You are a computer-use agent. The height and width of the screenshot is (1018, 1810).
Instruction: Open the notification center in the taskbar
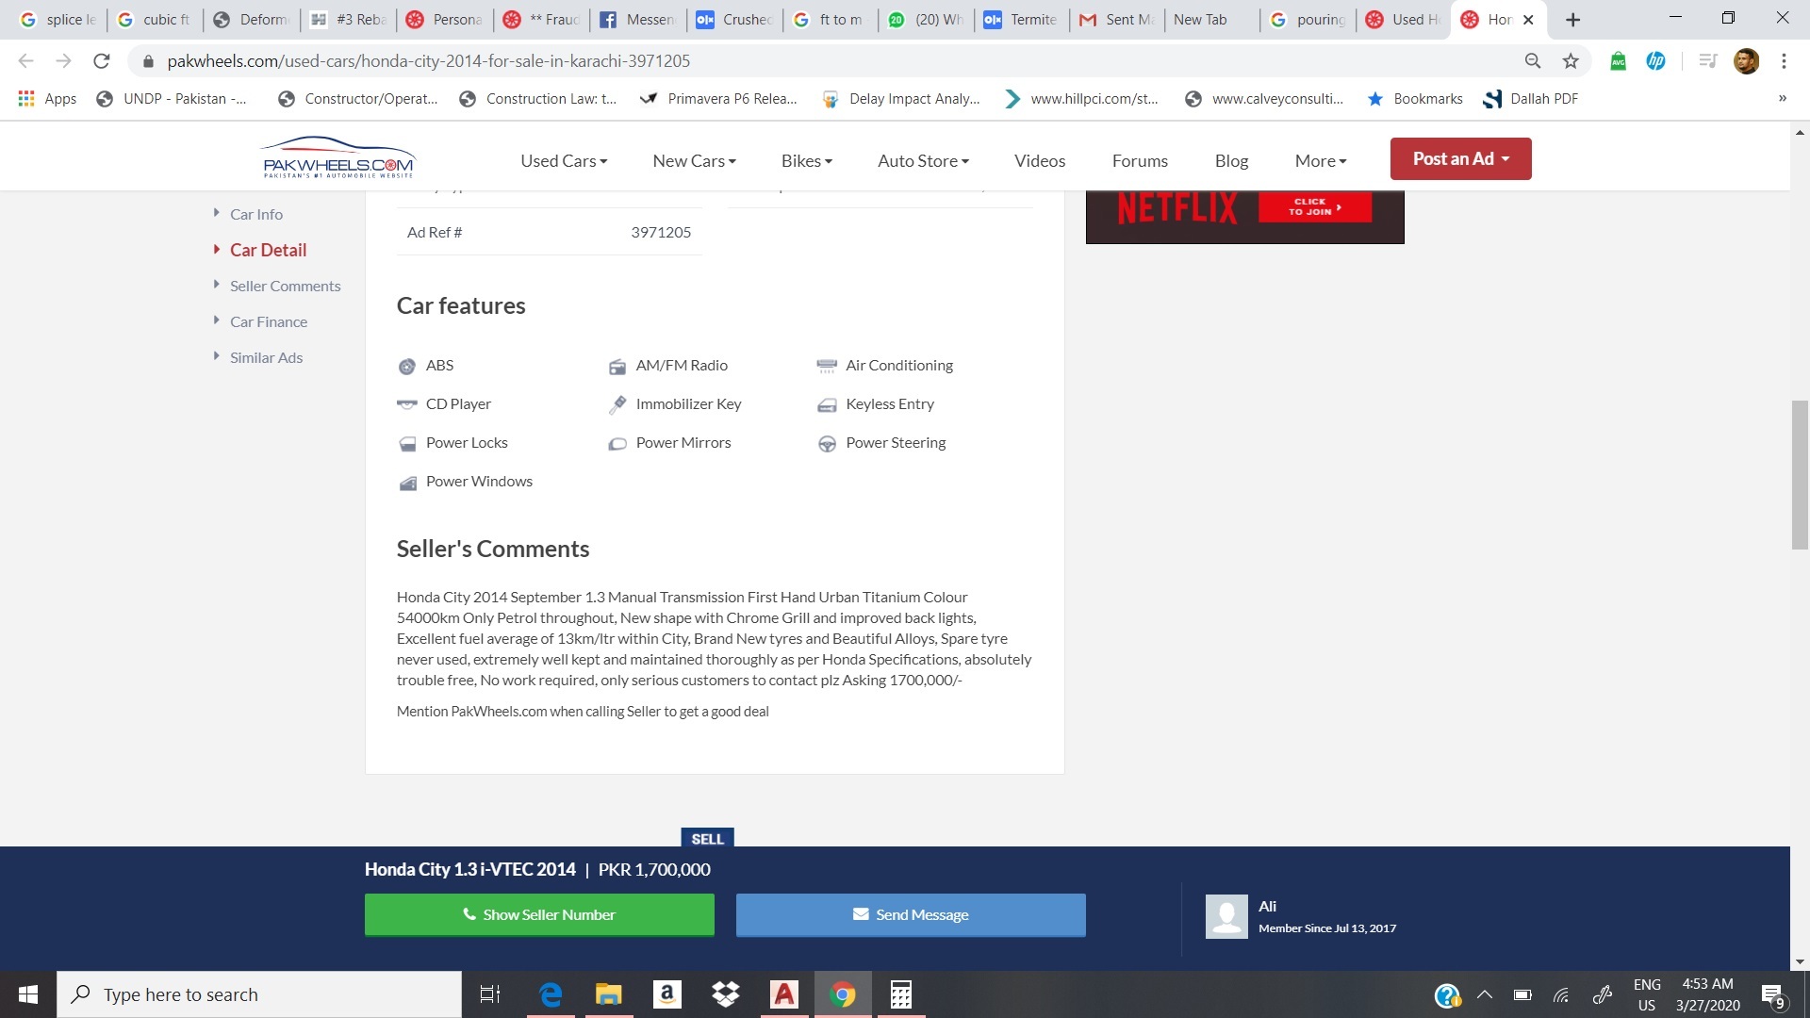click(x=1773, y=995)
